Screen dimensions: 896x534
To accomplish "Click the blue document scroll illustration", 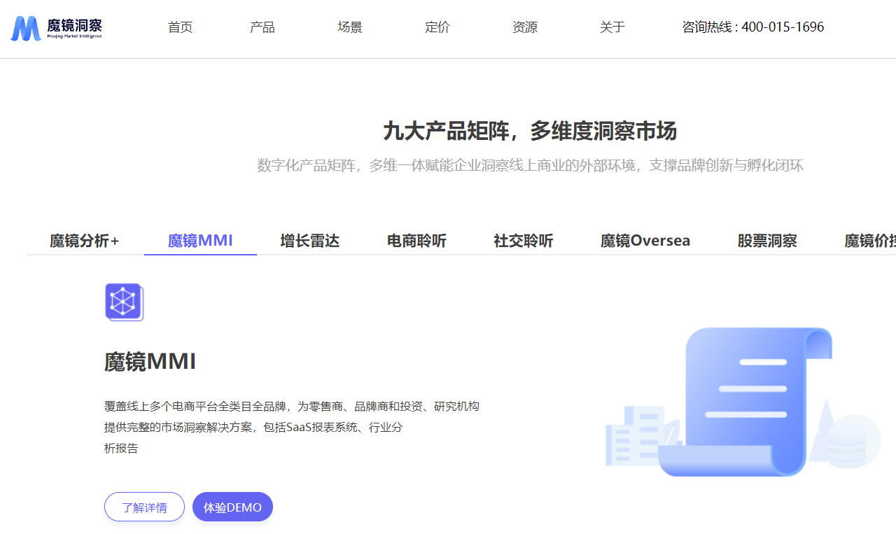I will (x=744, y=402).
